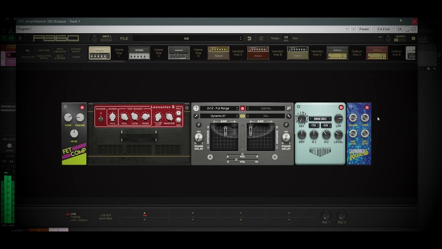Filter by DYNAMIC & GATE category
The width and height of the screenshot is (442, 249).
pos(76,50)
